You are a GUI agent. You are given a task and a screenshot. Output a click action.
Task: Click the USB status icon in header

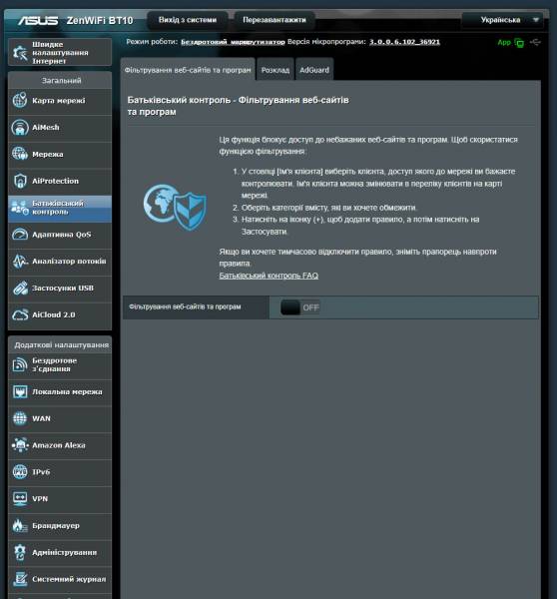coord(535,42)
